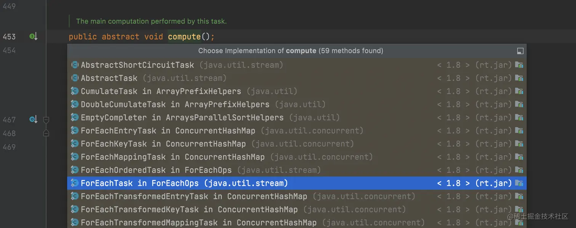Image resolution: width=576 pixels, height=228 pixels.
Task: Click library icon on AbstractTask row
Action: 519,78
